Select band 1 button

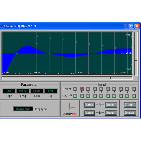[x=75, y=89]
